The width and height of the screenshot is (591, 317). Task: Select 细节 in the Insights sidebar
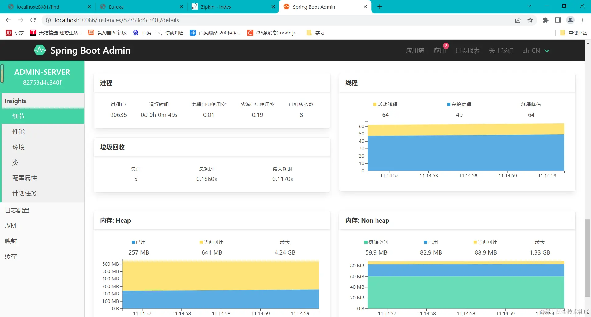click(x=43, y=116)
